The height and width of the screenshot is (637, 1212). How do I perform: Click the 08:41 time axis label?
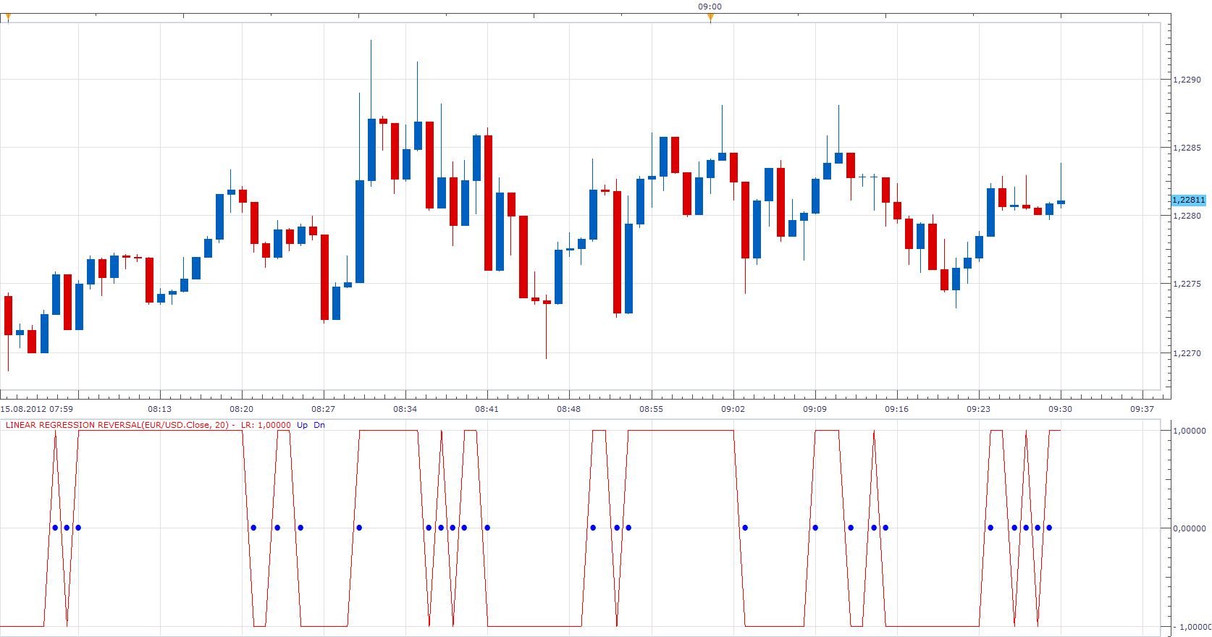[x=487, y=409]
